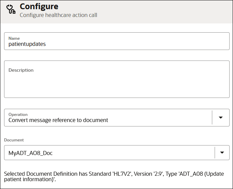This screenshot has height=189, width=233.
Task: Click the Operation field label
Action: coord(18,115)
